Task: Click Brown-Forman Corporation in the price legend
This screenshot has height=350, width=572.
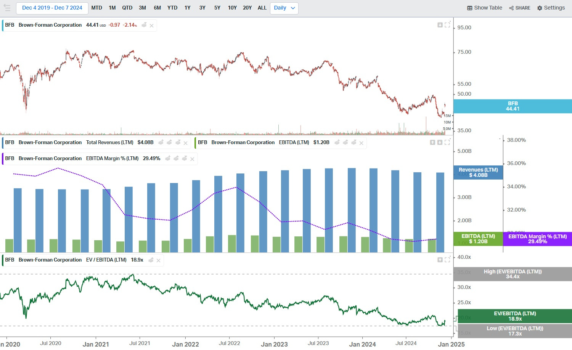Action: tap(50, 25)
